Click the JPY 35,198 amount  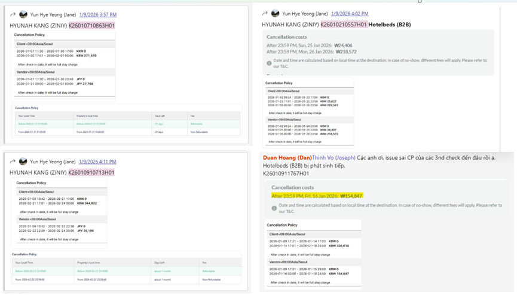pos(85,230)
